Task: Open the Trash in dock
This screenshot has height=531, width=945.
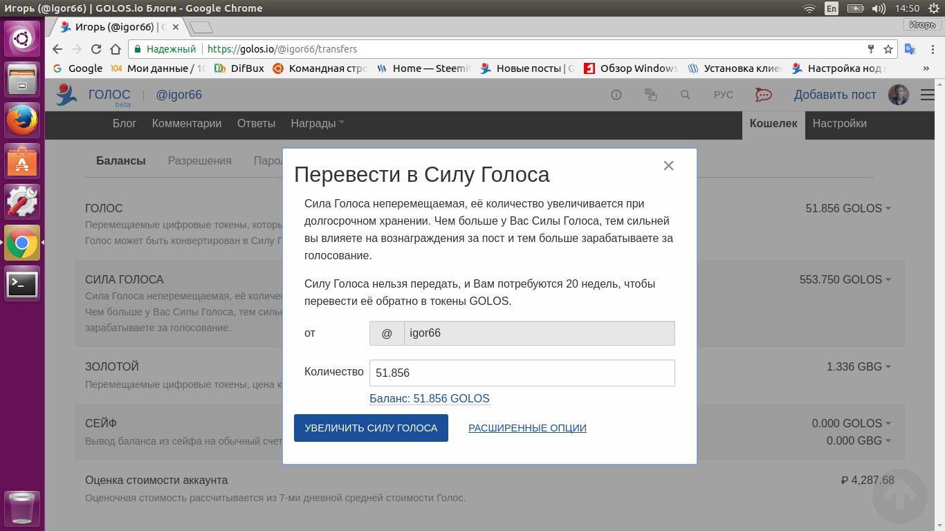Action: (x=22, y=508)
